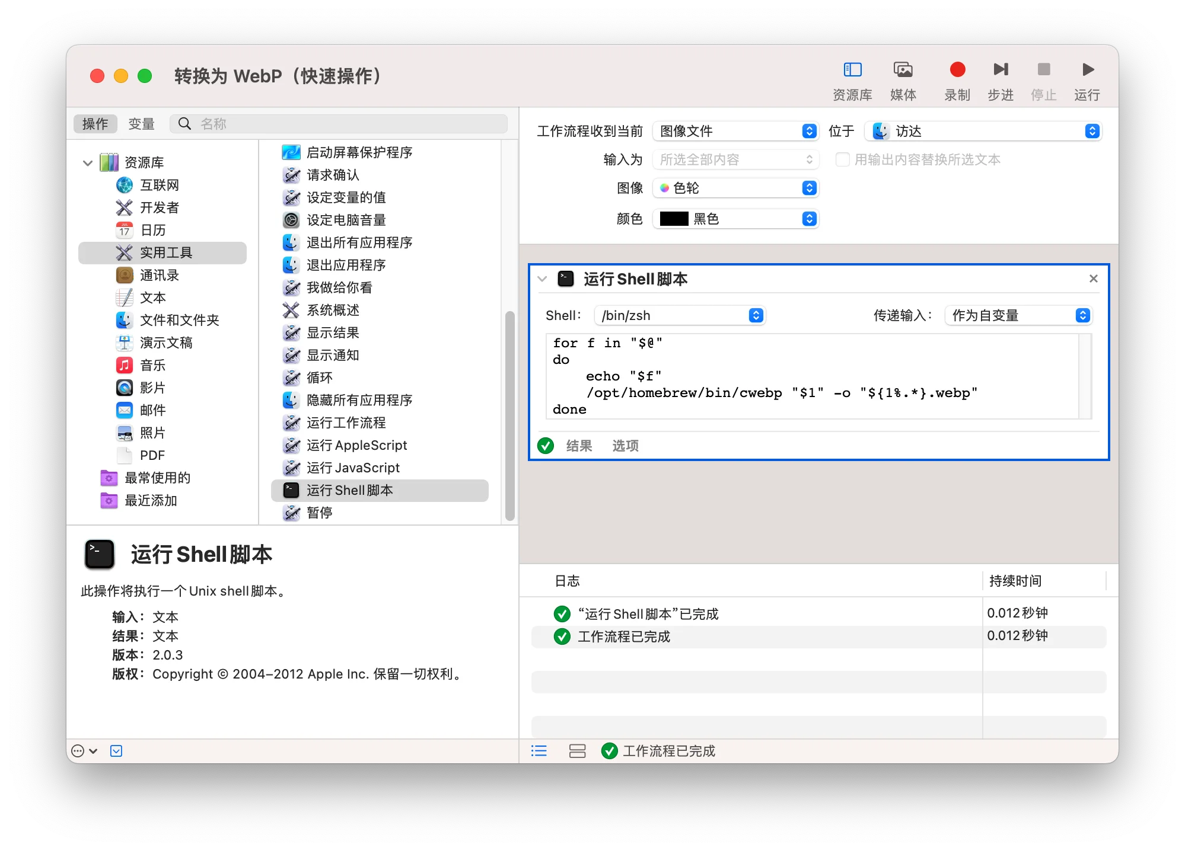Select the 工作流程已完成 log row
The height and width of the screenshot is (851, 1185).
point(819,636)
